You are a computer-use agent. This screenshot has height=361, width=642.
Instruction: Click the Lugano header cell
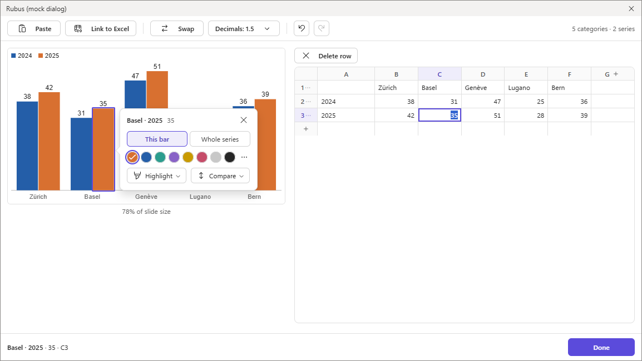(526, 88)
